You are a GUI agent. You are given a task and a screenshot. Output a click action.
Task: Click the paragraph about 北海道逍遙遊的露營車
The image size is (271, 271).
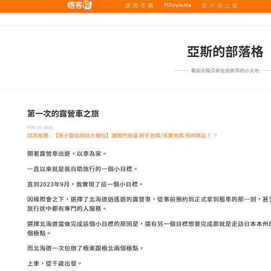click(149, 204)
